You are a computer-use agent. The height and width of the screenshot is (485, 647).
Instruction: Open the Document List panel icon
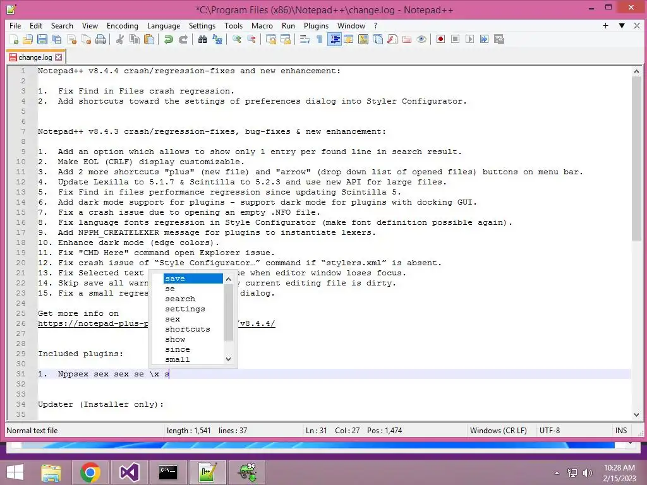click(x=378, y=39)
